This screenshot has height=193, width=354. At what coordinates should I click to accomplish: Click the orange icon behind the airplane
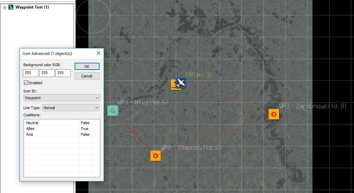pyautogui.click(x=173, y=85)
